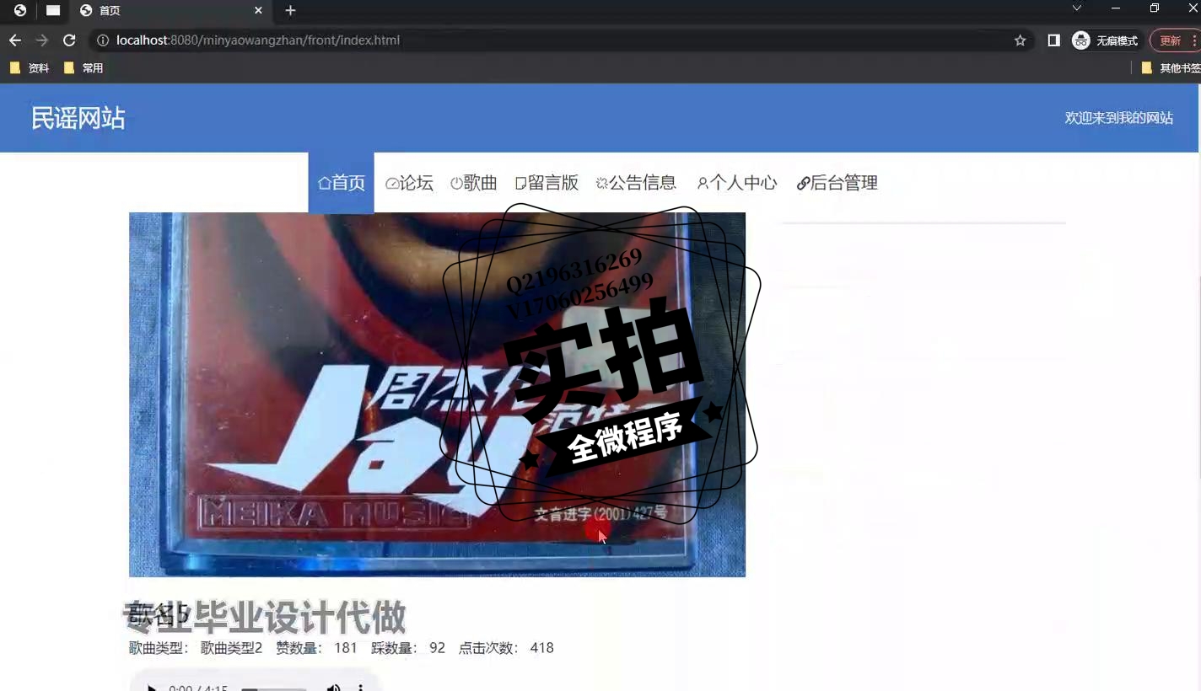Image resolution: width=1201 pixels, height=691 pixels.
Task: Click the audio progress slider
Action: [274, 689]
